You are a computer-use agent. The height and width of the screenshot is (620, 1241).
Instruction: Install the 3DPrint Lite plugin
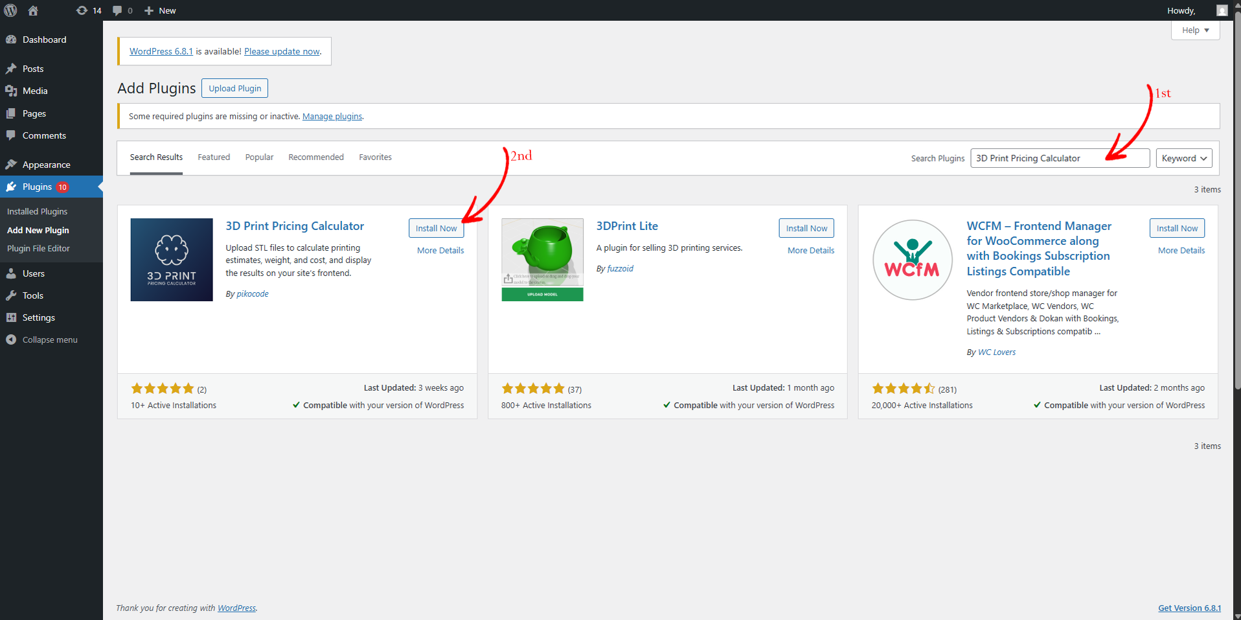806,228
